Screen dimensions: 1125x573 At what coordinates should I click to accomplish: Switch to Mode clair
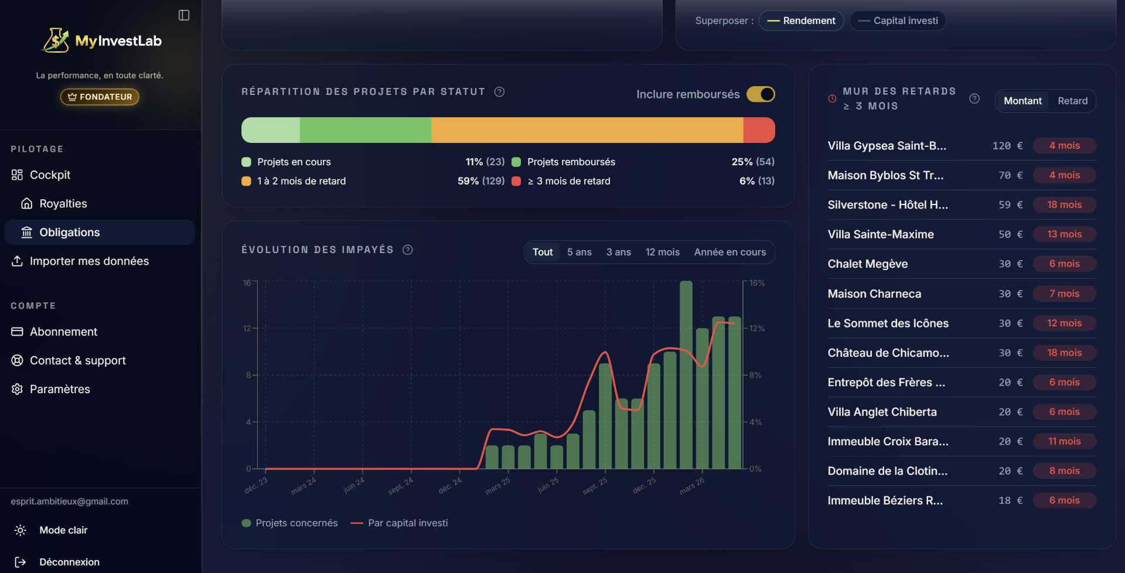[100, 530]
